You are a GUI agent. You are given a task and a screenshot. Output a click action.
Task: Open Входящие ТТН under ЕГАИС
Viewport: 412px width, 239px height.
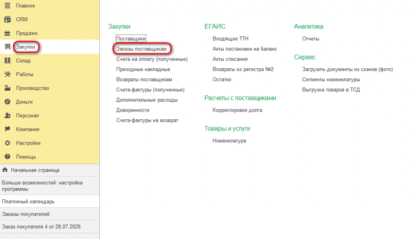pyautogui.click(x=231, y=39)
